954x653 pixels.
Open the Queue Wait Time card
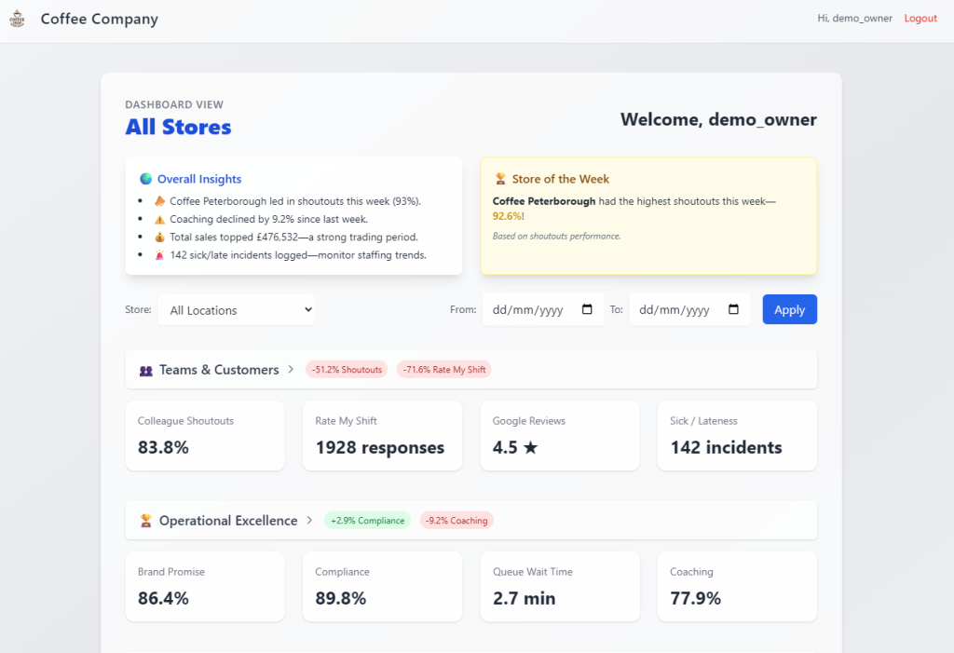(560, 586)
